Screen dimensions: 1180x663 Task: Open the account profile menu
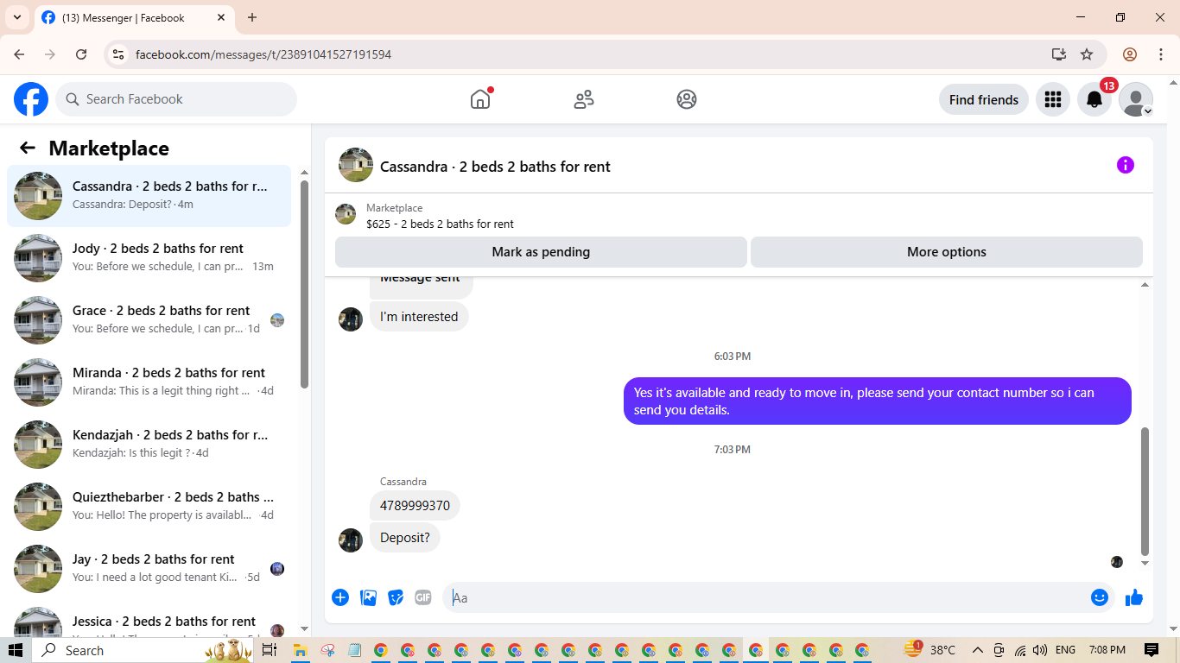pos(1136,99)
